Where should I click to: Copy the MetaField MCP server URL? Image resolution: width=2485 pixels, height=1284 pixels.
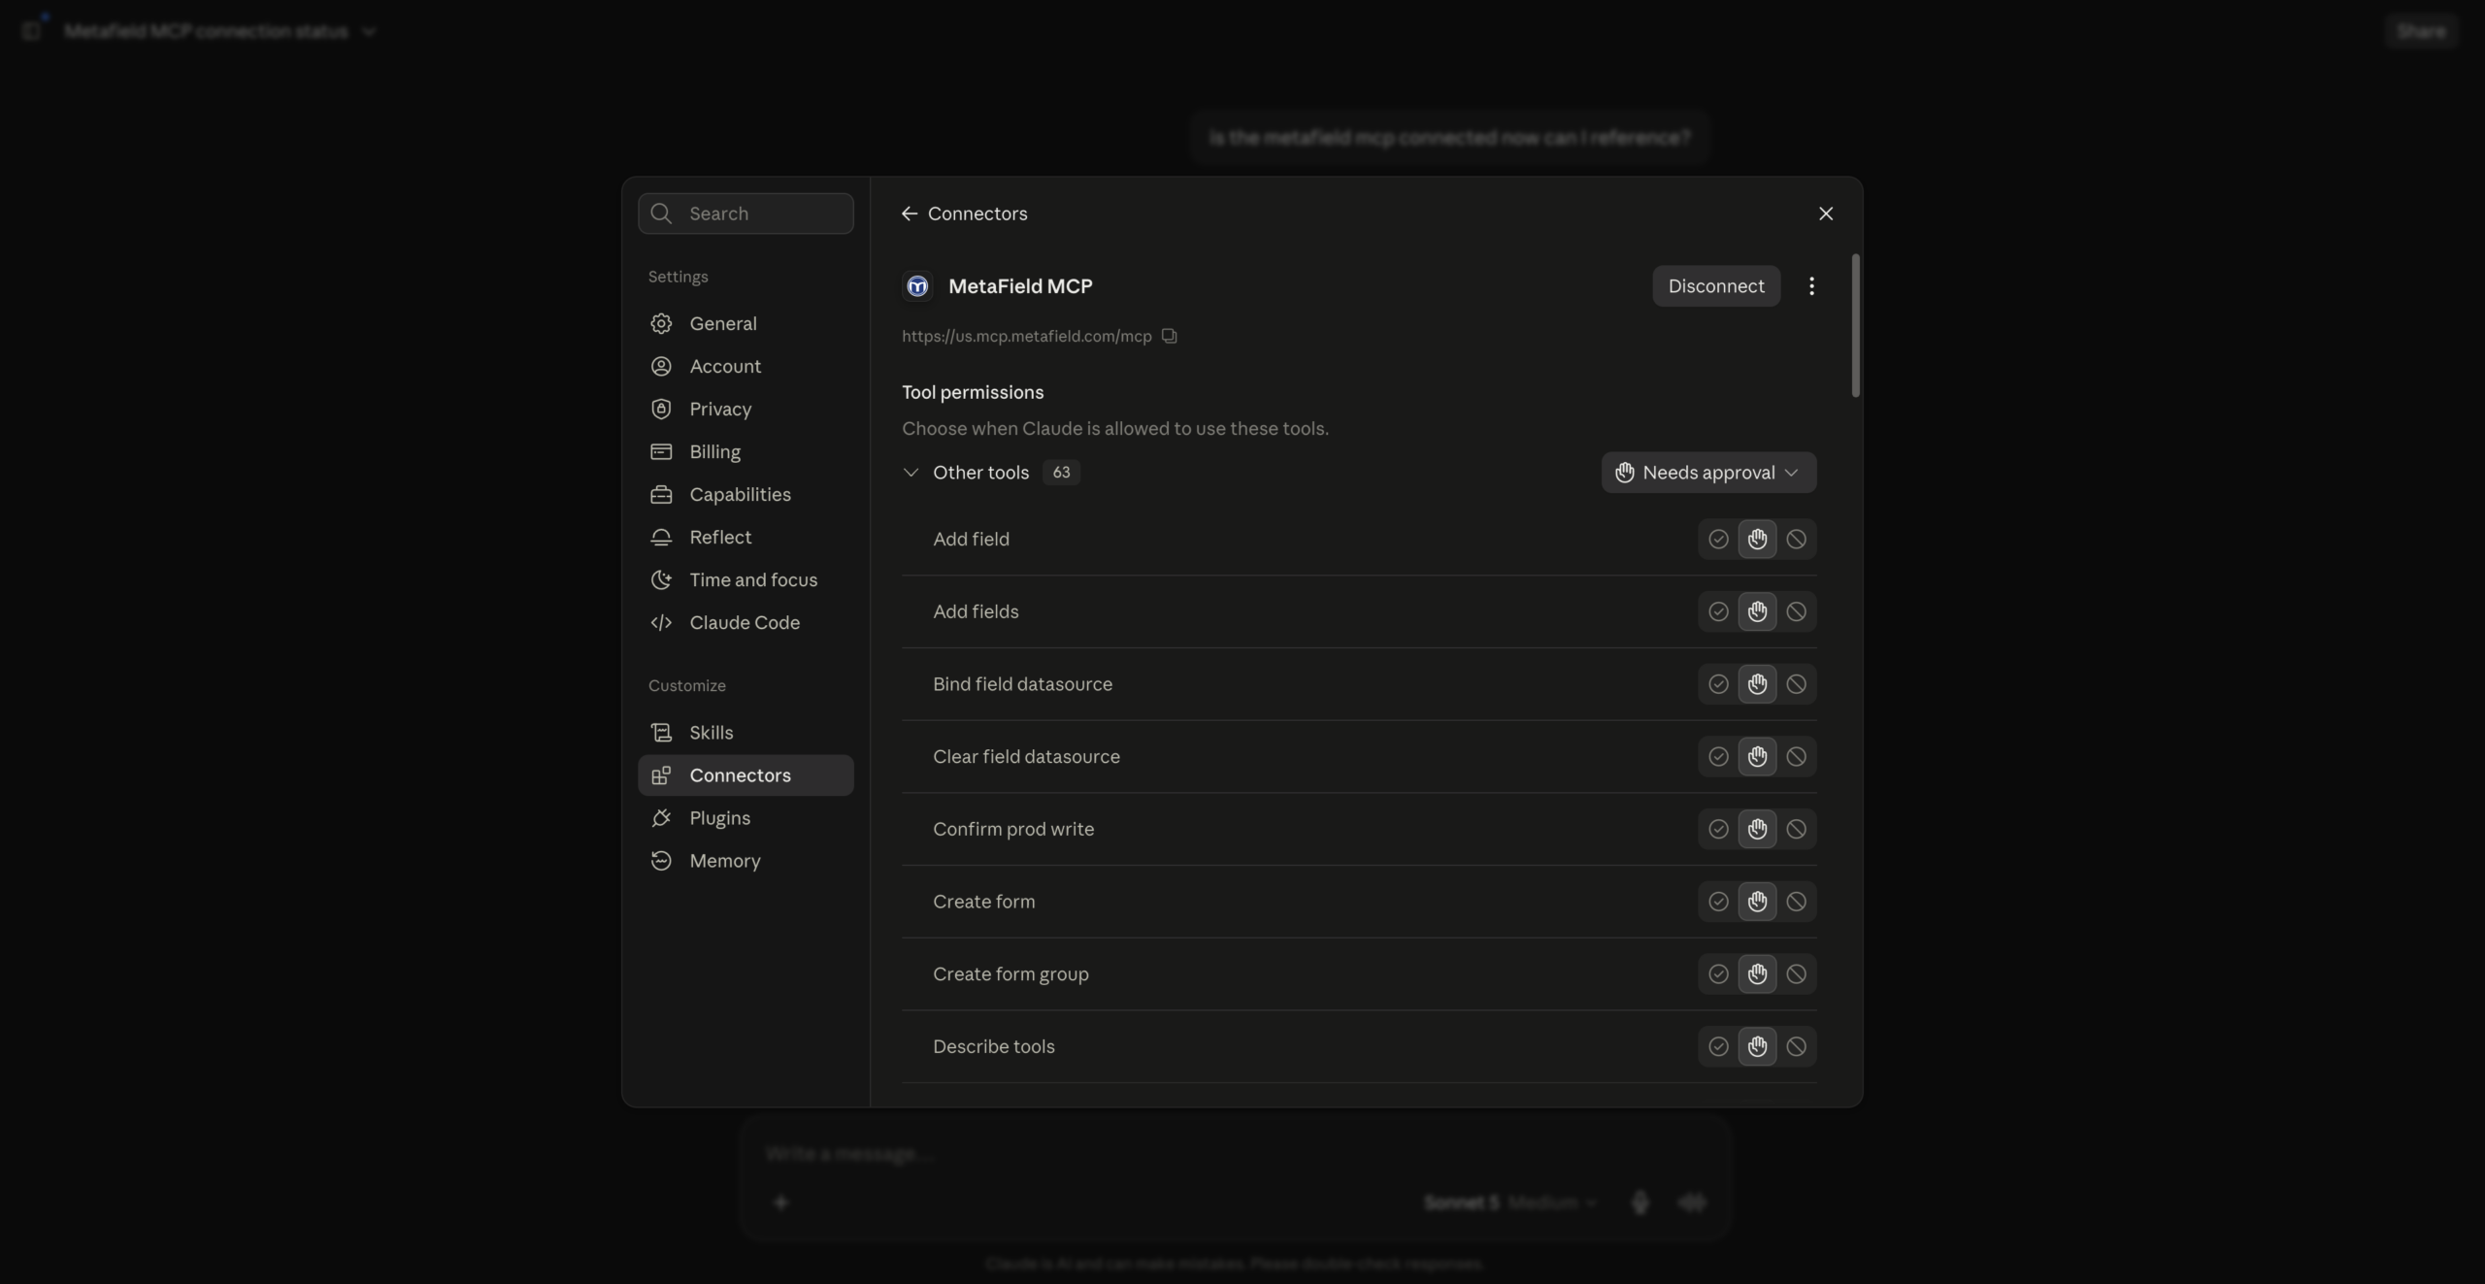click(1170, 336)
